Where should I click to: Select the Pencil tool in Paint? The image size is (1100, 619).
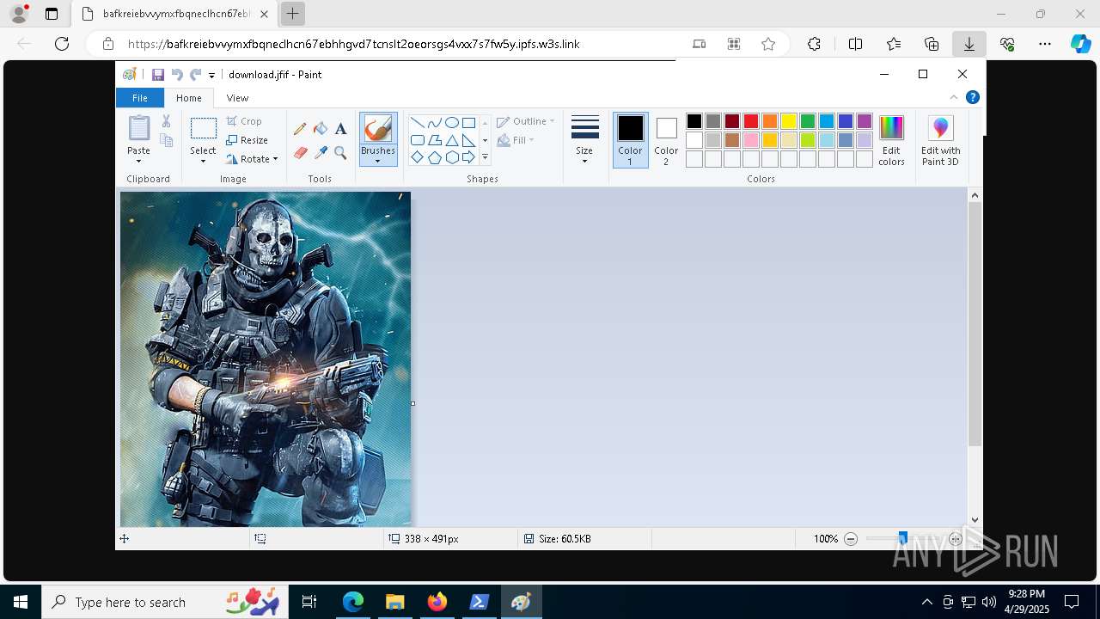[300, 129]
